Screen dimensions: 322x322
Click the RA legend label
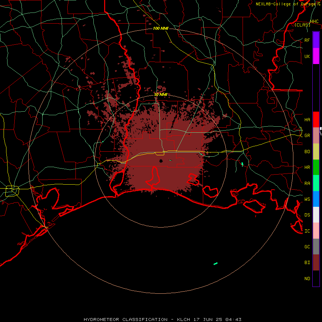pyautogui.click(x=307, y=184)
